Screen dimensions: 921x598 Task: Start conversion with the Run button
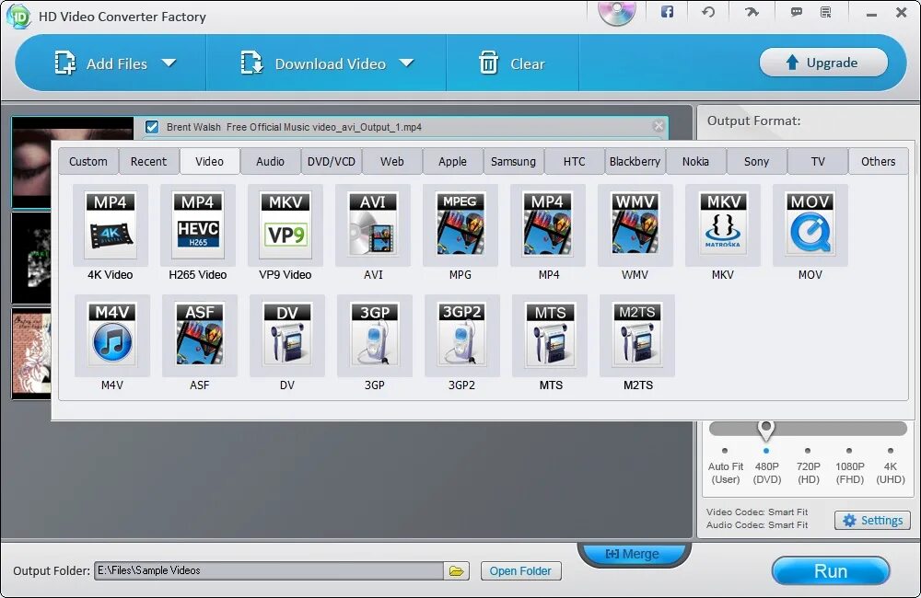point(831,571)
